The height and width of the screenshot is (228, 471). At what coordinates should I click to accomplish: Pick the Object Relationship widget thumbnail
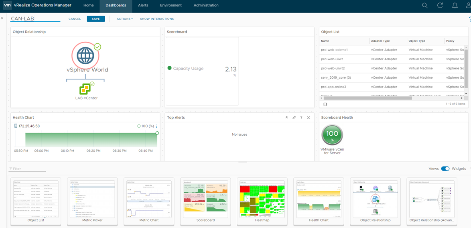pyautogui.click(x=375, y=201)
